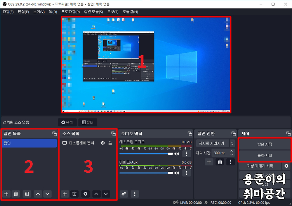The image size is (292, 206).
Task: Open transition properties three-dot menu
Action: point(231,162)
